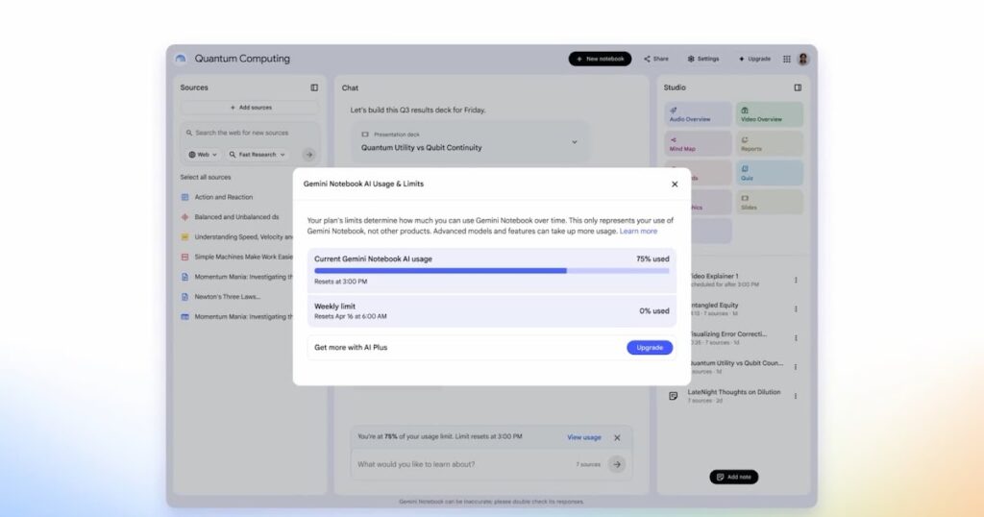Open the Quantum Utility vs Qubit Continuity card
Screen dimensions: 984x517
point(469,142)
